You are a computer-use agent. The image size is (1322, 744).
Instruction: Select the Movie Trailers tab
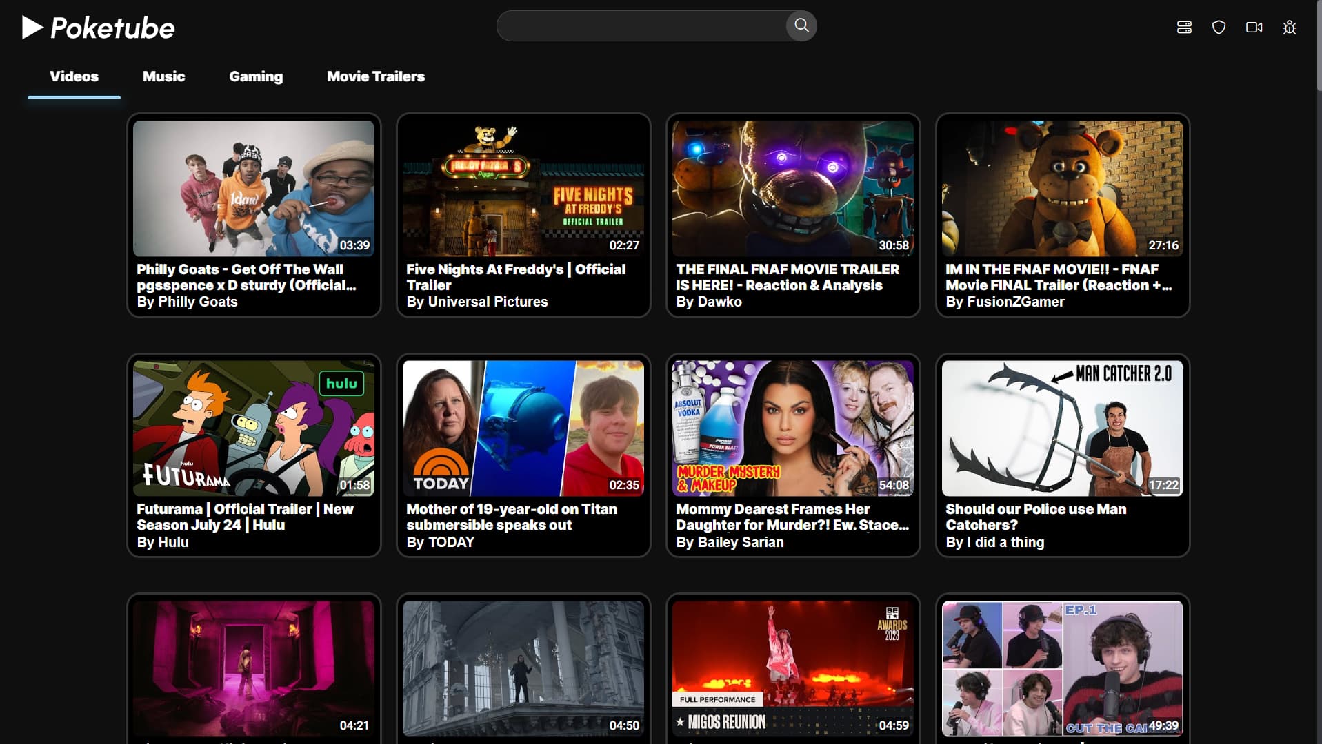(x=375, y=76)
